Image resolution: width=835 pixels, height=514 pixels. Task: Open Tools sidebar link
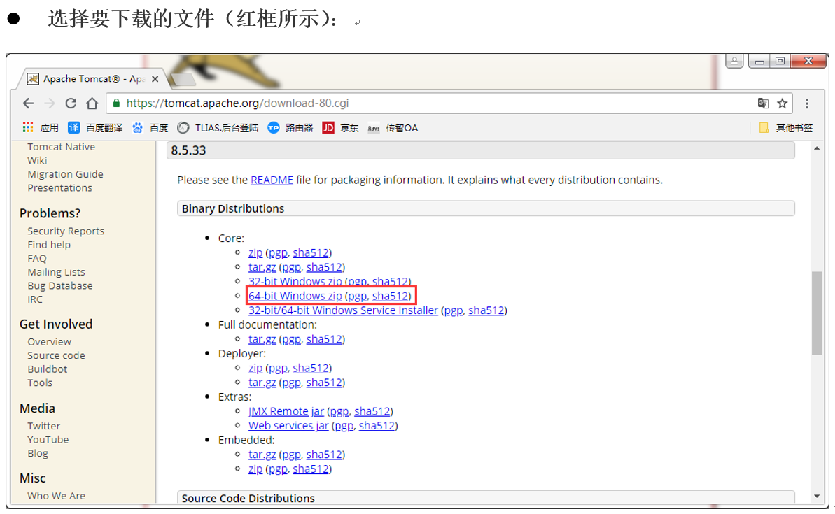click(40, 383)
